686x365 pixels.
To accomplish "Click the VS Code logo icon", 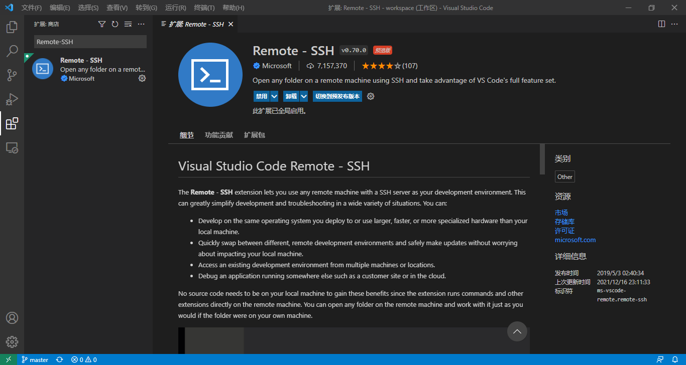I will click(x=9, y=8).
